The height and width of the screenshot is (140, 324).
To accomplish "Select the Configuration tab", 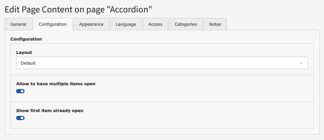I will [x=53, y=24].
